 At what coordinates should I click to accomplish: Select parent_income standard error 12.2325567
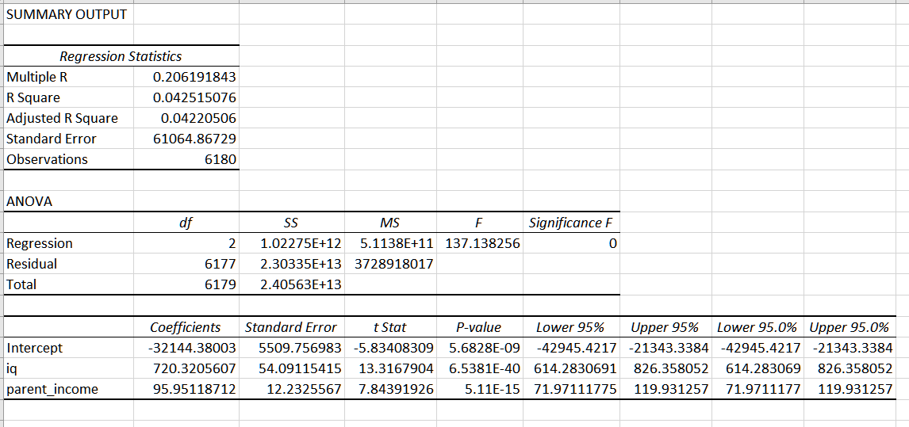pos(292,389)
